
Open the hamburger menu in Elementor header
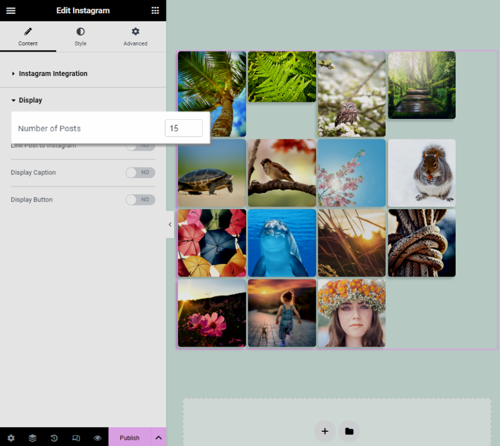tap(11, 11)
